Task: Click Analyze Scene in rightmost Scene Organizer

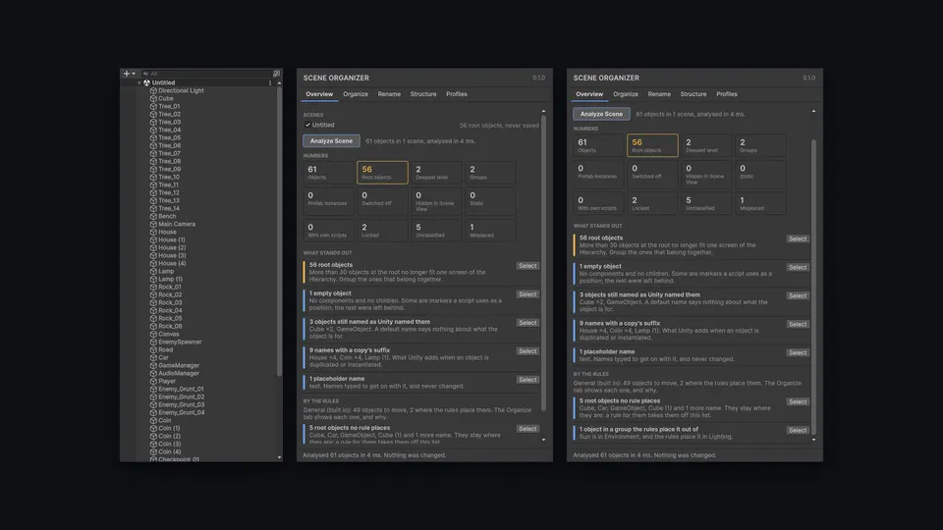Action: [x=601, y=114]
